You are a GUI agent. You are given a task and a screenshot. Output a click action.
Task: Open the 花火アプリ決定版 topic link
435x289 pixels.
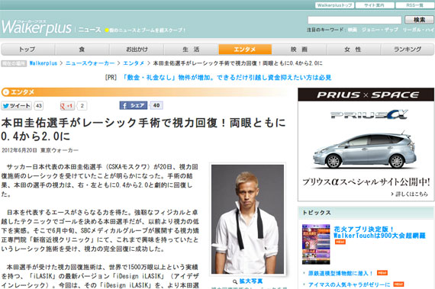379,233
